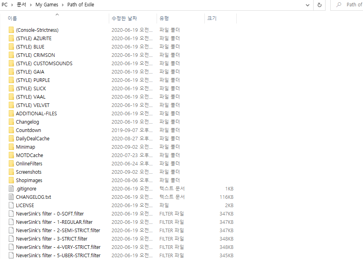The width and height of the screenshot is (363, 262).
Task: Click the 2020-06-24 date for OnlineFilters
Action: [x=132, y=163]
